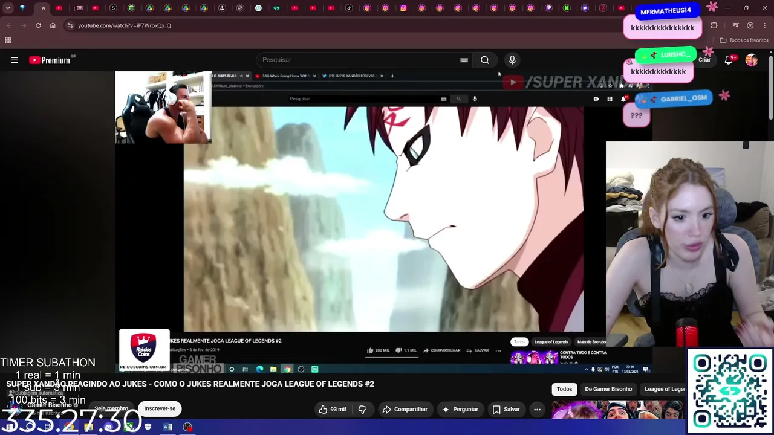Viewport: 774px width, 435px height.
Task: Open the on-screen keyboard in search bar
Action: [464, 60]
